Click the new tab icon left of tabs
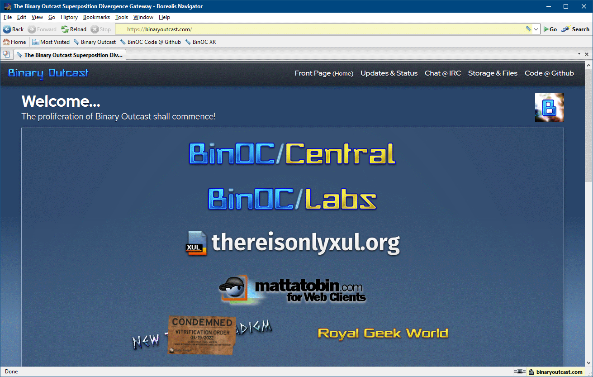 (6, 54)
